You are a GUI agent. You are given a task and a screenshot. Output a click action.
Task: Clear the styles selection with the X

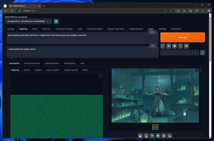point(193,53)
